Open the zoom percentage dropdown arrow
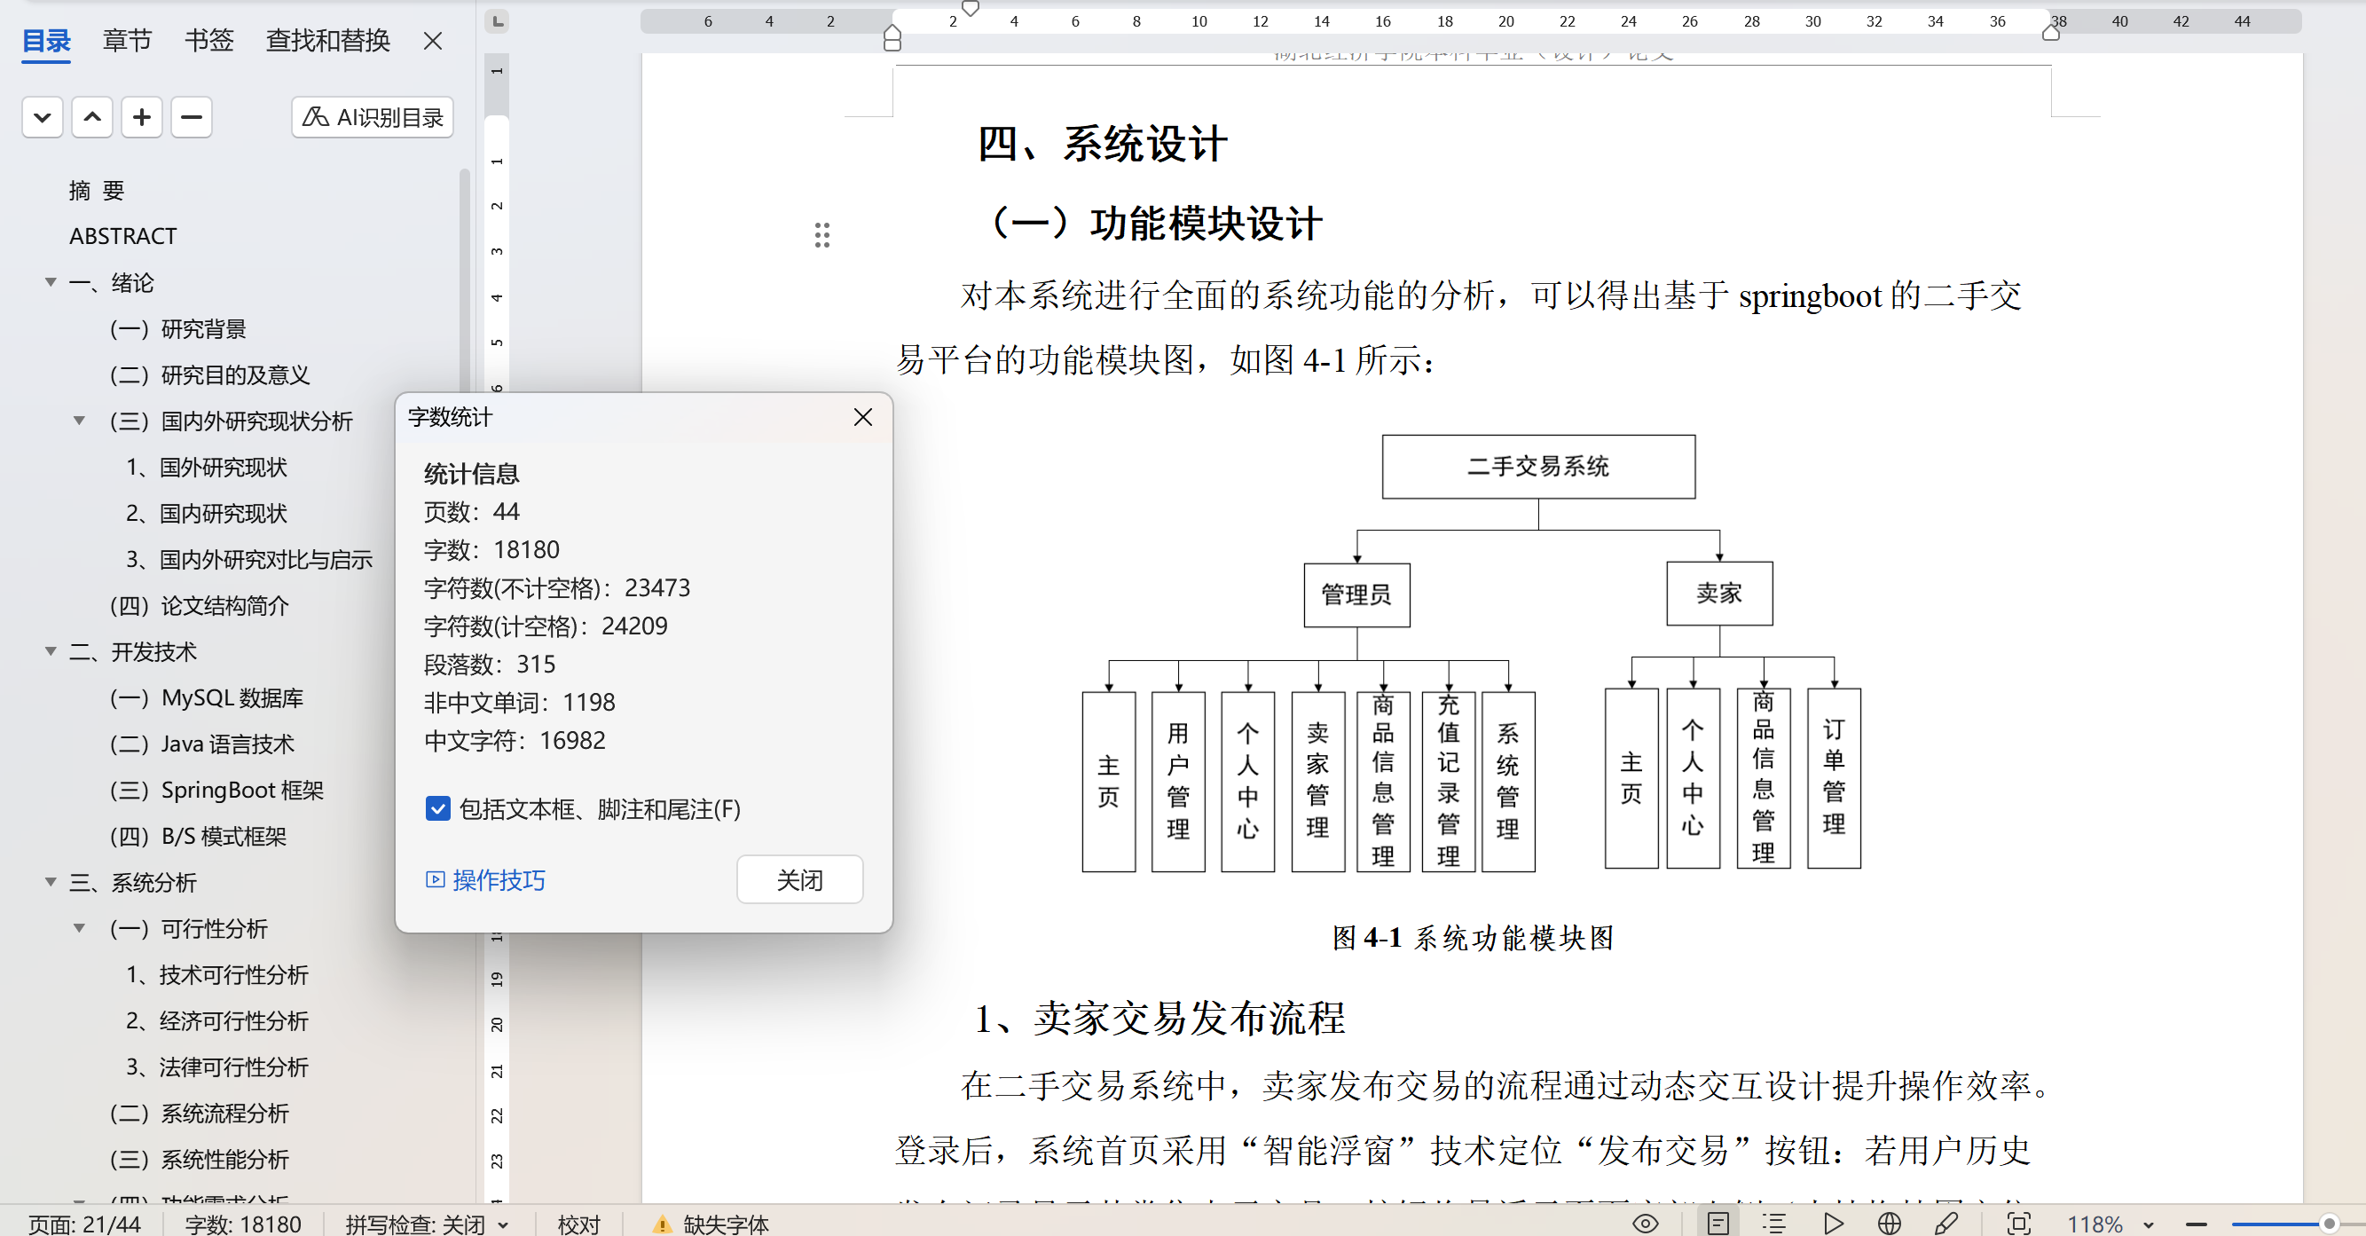This screenshot has width=2366, height=1236. [x=2149, y=1224]
